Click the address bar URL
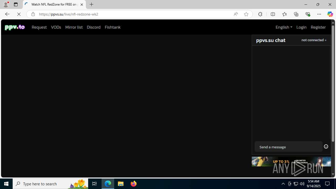The height and width of the screenshot is (189, 336). [x=69, y=14]
